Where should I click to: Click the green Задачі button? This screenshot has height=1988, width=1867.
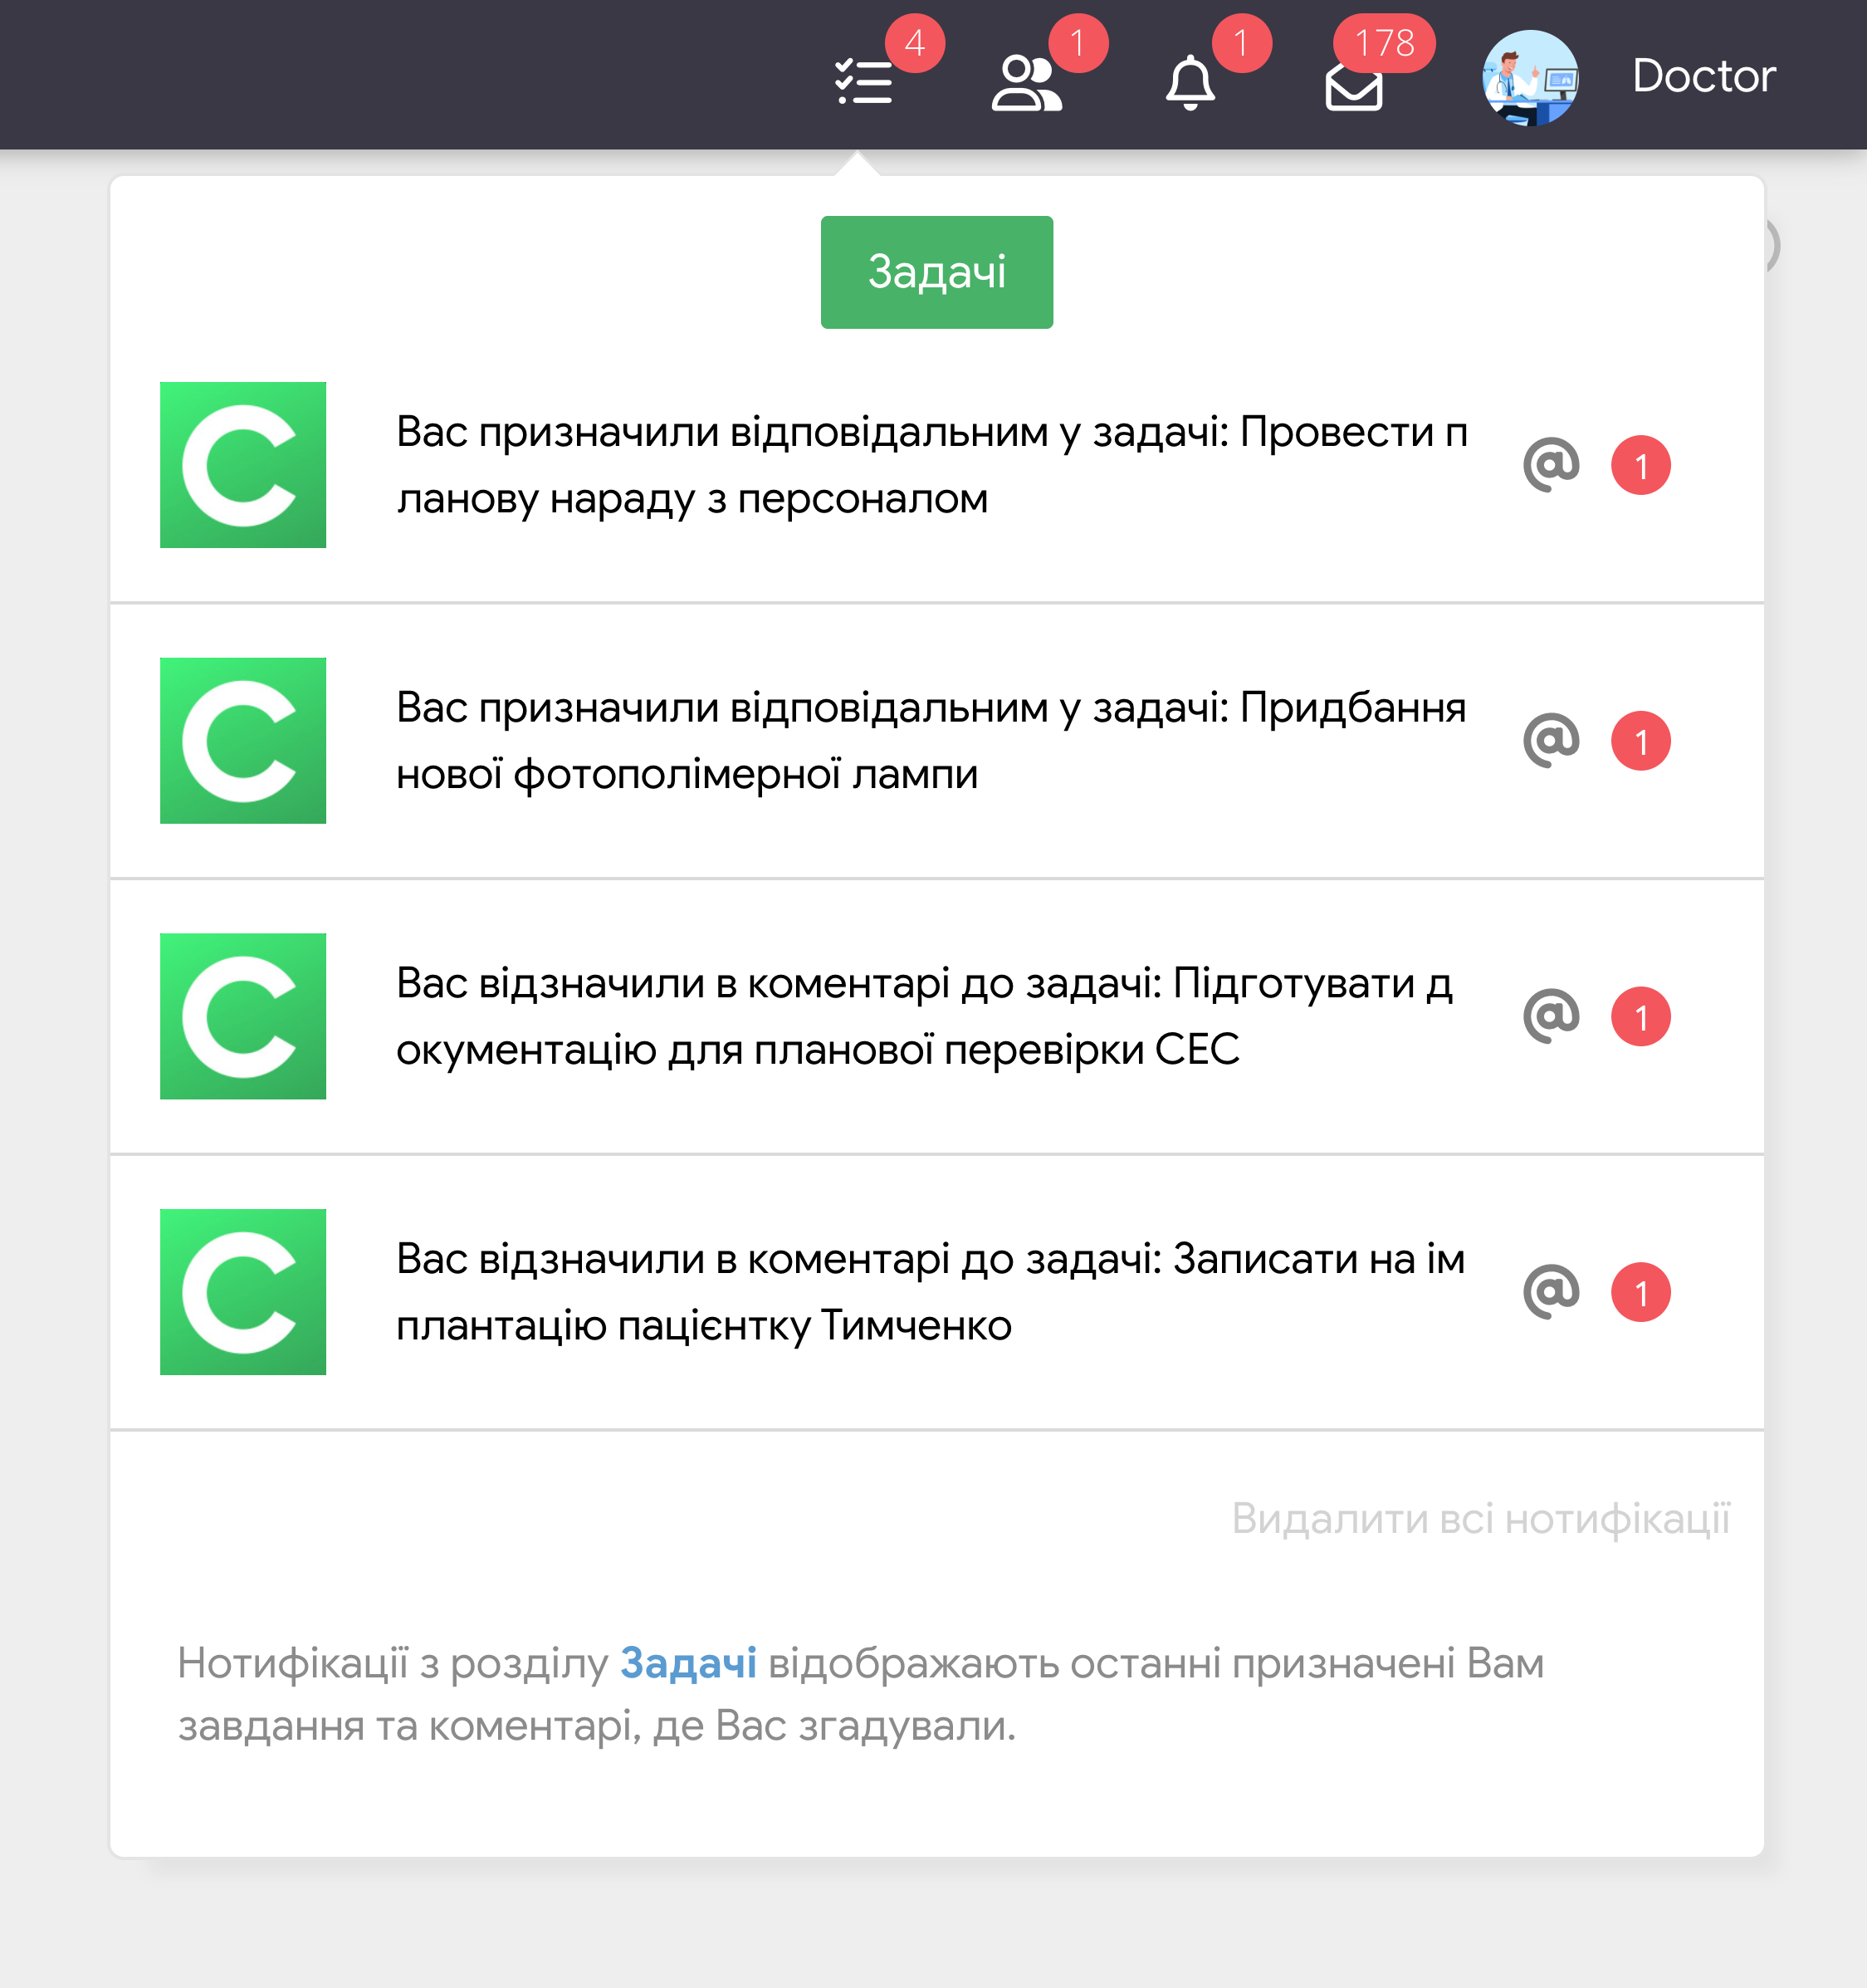pos(936,272)
